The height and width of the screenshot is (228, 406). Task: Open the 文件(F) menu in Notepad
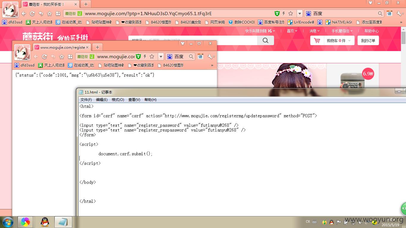pyautogui.click(x=86, y=100)
